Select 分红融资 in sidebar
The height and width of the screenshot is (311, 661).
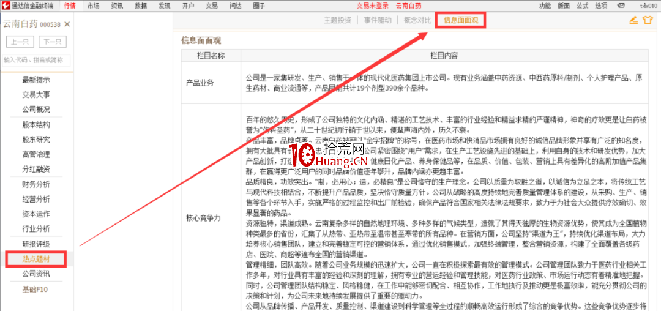(x=36, y=170)
